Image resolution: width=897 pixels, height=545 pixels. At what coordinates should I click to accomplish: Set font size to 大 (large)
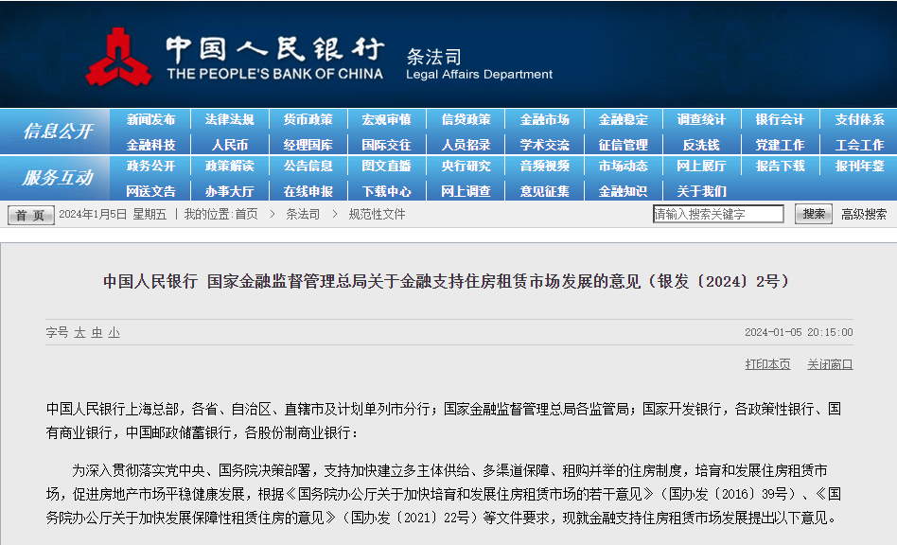pos(80,332)
